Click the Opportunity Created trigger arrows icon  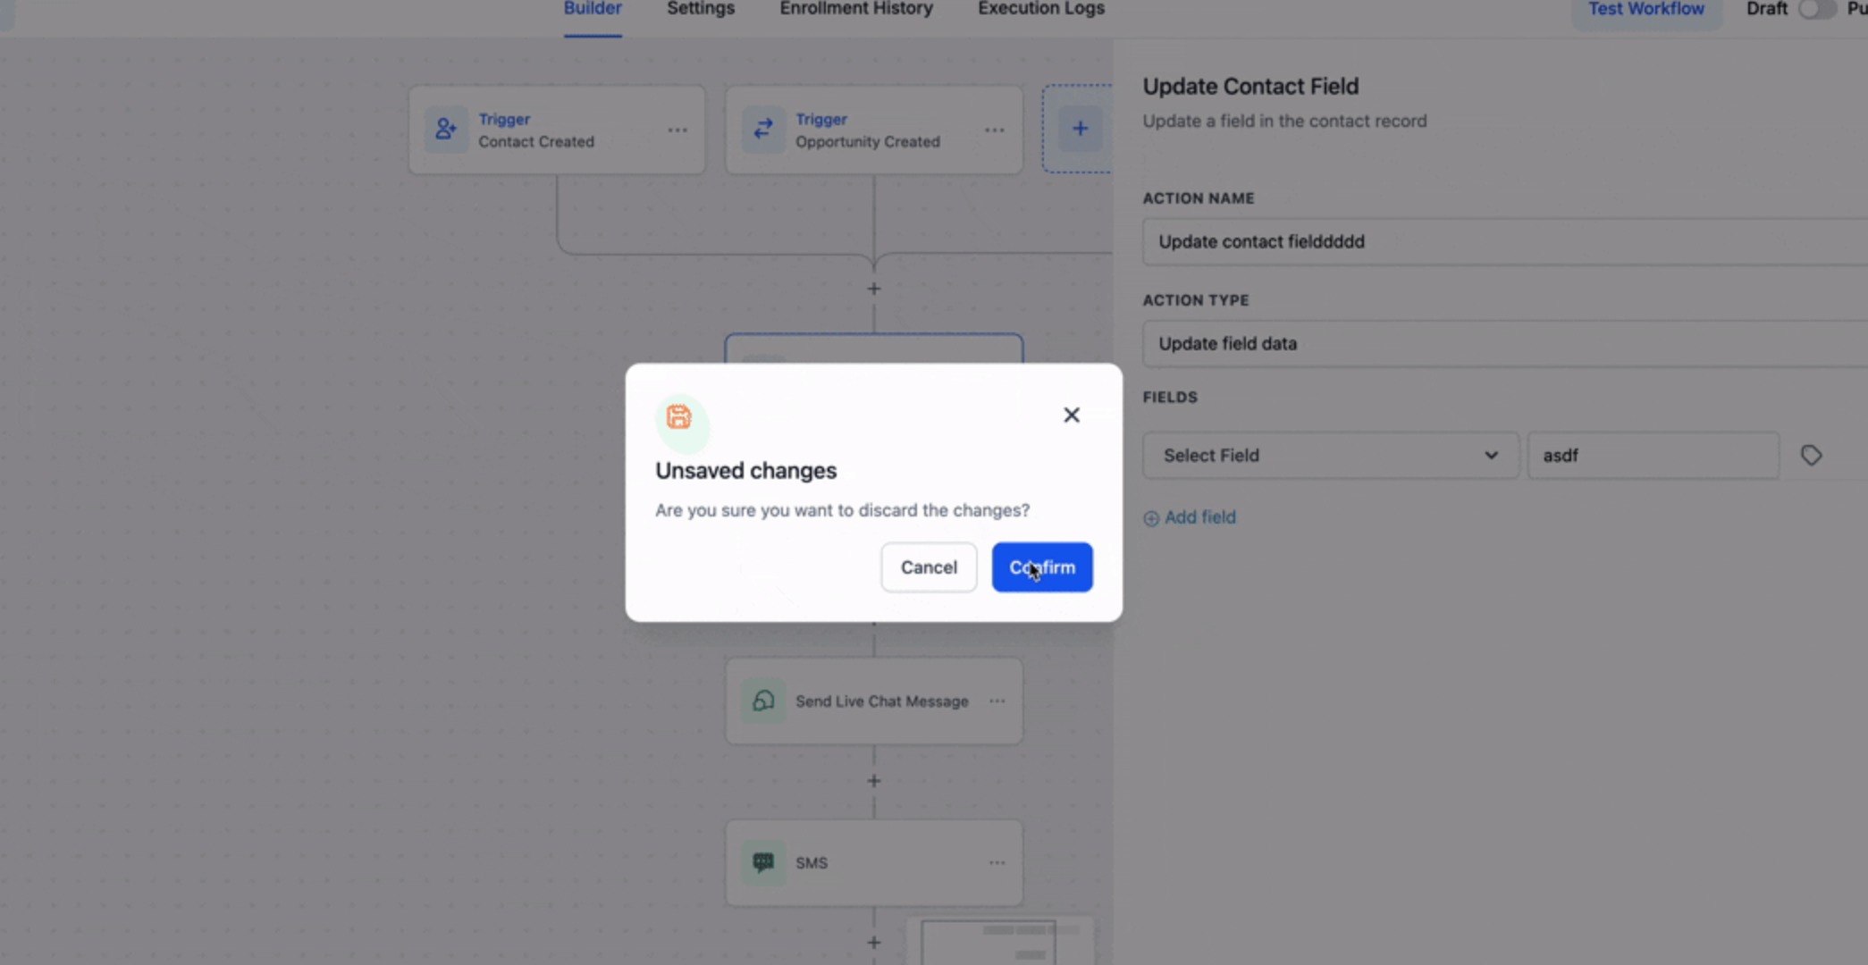coord(762,130)
